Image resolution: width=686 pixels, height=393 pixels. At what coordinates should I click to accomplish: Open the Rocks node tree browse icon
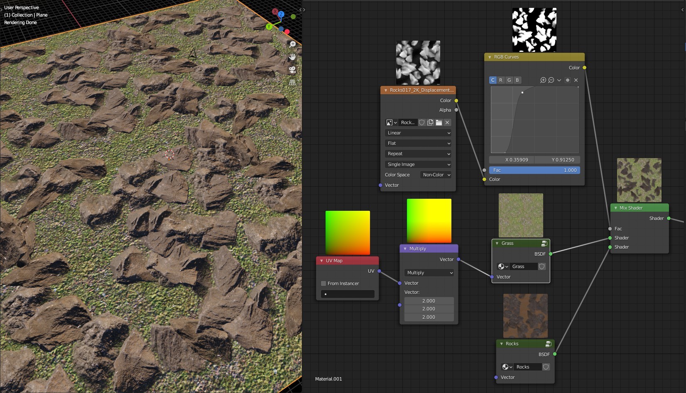tap(507, 367)
